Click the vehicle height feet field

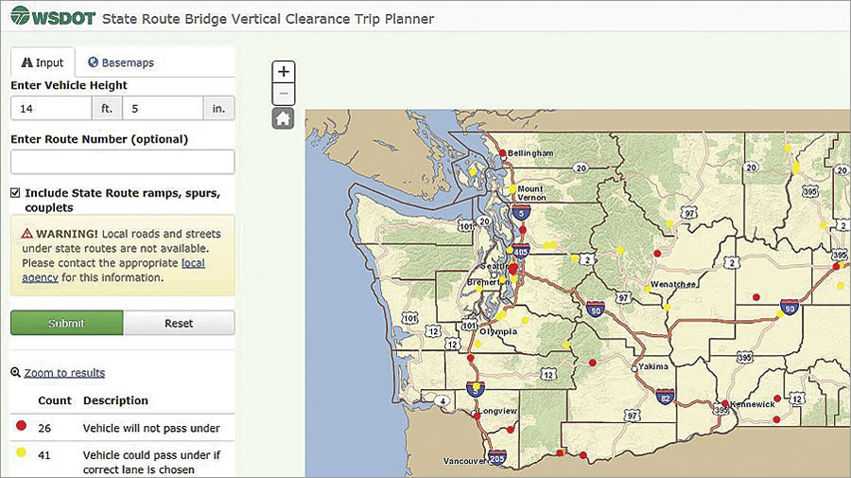[51, 109]
